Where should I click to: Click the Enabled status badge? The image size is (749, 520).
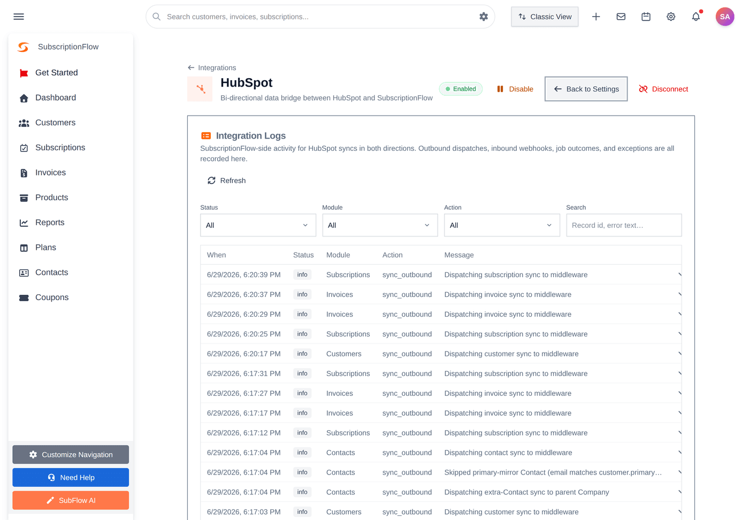point(461,89)
